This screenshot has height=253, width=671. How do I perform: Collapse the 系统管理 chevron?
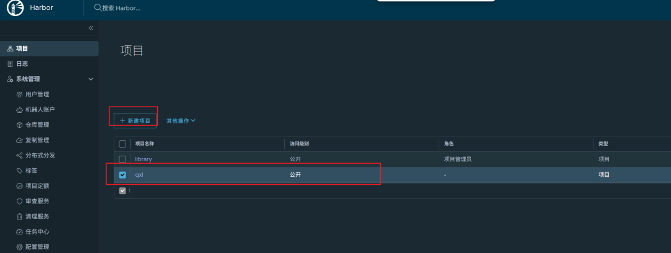pos(91,79)
